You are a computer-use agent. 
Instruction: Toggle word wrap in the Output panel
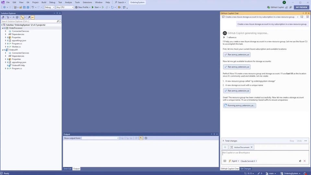pos(141,138)
